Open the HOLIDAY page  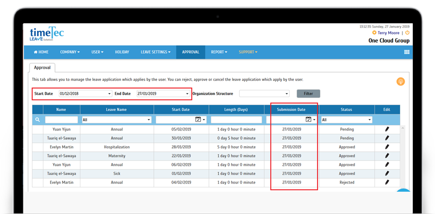122,52
